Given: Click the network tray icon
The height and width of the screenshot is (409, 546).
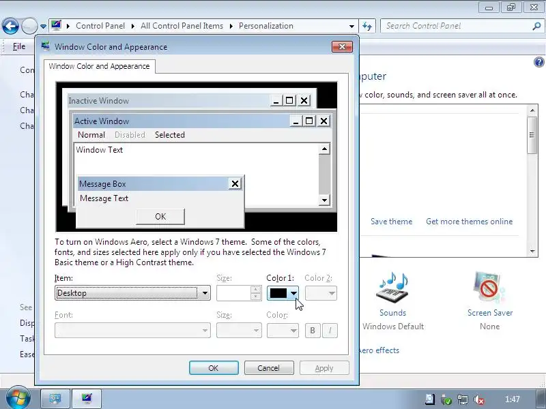Looking at the screenshot, I should tap(463, 399).
